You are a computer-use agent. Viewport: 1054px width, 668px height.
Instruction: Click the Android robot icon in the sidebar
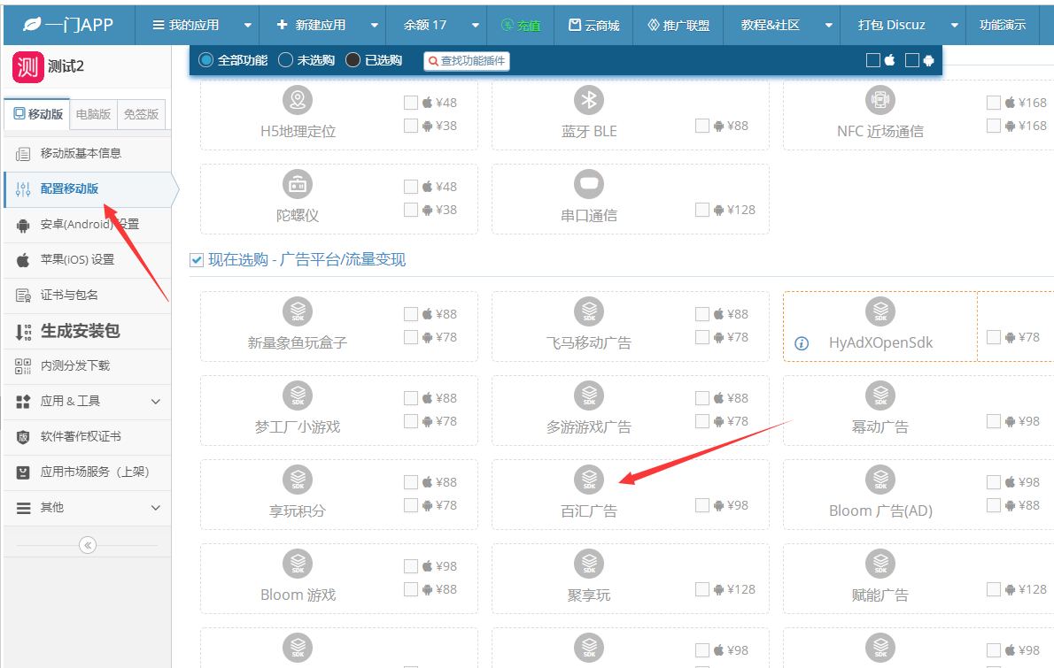pyautogui.click(x=23, y=225)
